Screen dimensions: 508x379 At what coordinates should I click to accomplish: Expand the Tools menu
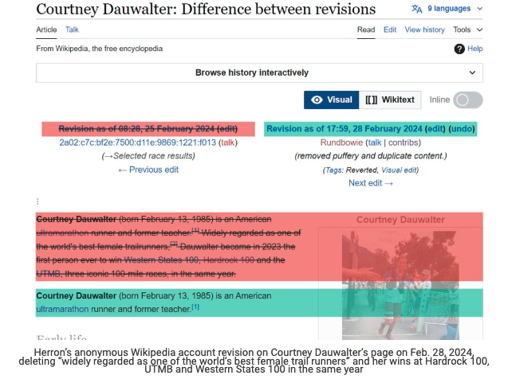[467, 29]
